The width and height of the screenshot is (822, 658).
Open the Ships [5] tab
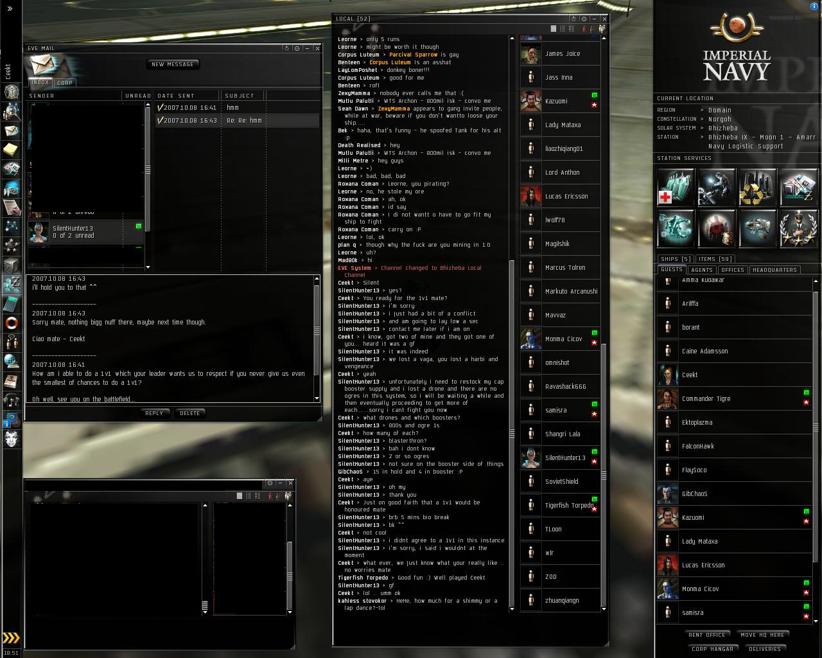(676, 259)
